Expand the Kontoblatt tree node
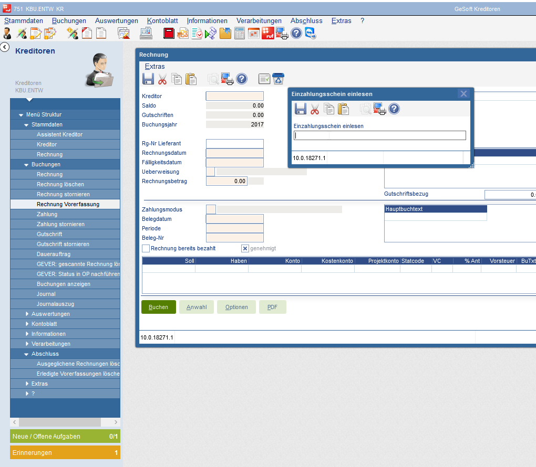The width and height of the screenshot is (536, 467). [27, 324]
